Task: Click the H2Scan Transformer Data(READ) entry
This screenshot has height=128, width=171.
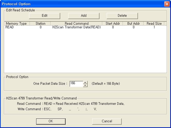Action: tap(76, 27)
